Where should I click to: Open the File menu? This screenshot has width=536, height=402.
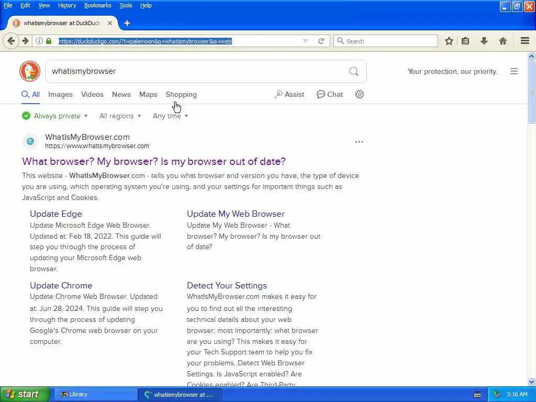coord(8,5)
